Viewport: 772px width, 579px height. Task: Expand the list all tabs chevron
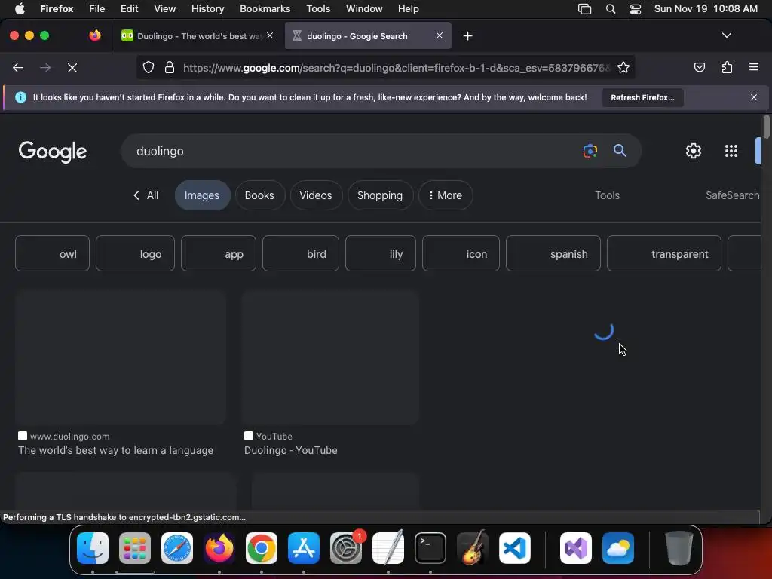pos(726,35)
